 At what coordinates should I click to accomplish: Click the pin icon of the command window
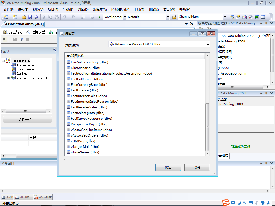tap(266, 163)
